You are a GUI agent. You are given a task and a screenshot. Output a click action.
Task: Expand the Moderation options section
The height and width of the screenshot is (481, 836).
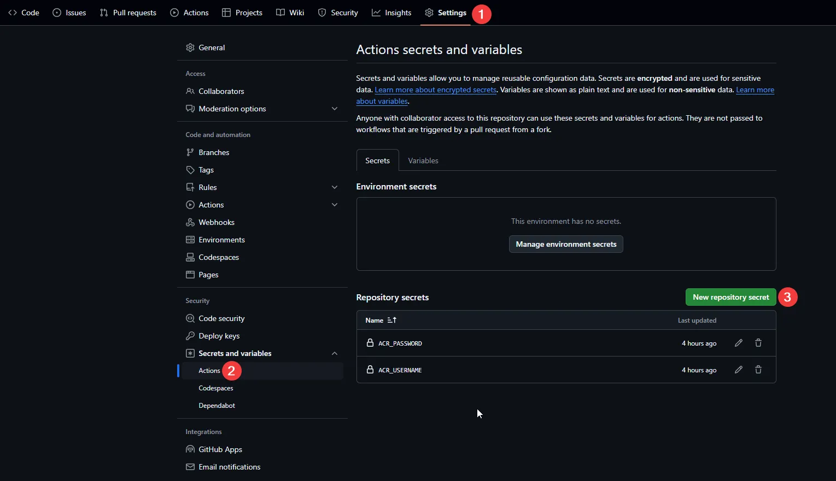pos(335,109)
